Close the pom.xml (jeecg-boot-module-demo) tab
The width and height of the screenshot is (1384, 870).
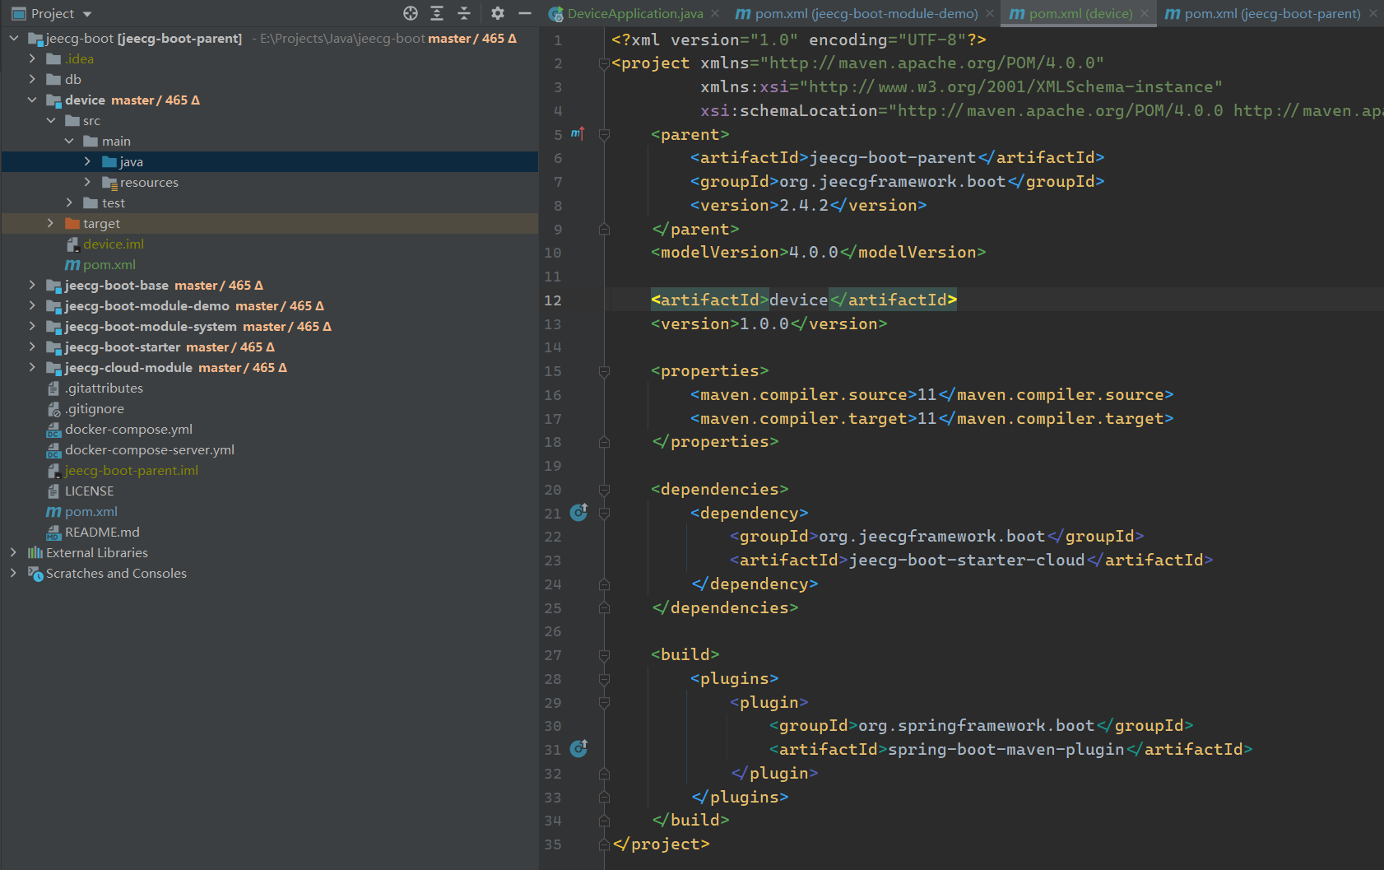tap(990, 13)
